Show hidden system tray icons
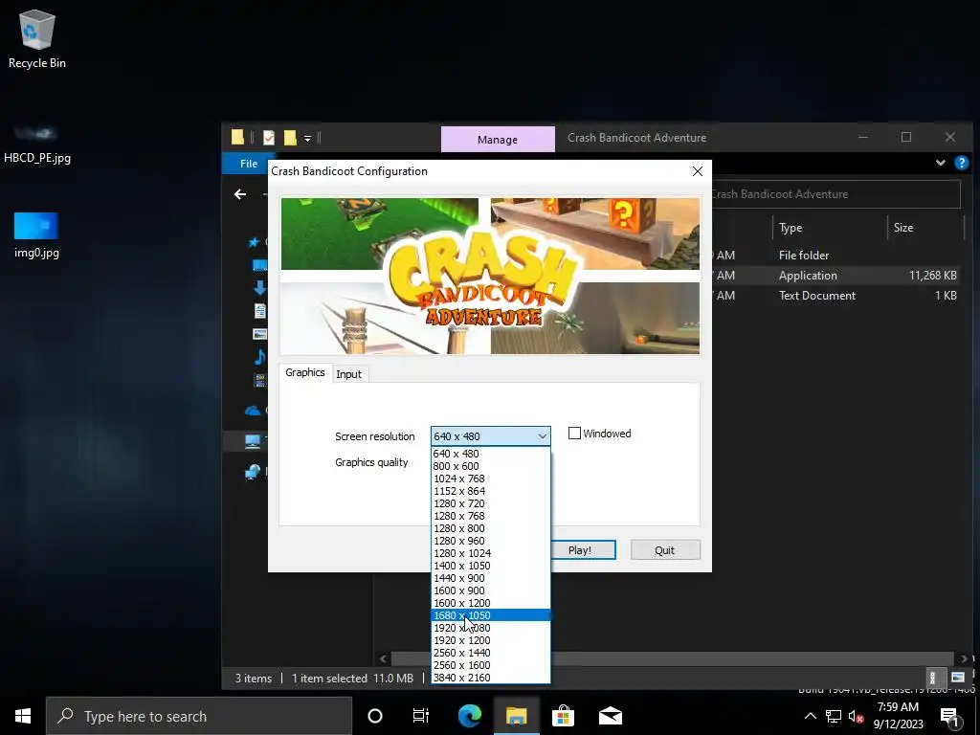980x735 pixels. [x=810, y=716]
